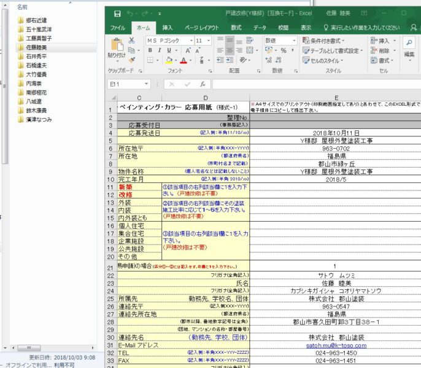
Task: Apply percent style format
Action: pos(284,50)
